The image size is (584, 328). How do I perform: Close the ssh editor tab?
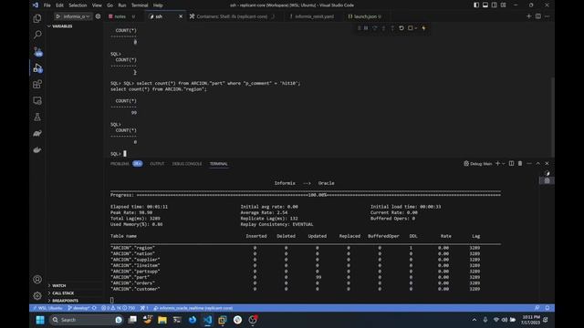coord(181,16)
